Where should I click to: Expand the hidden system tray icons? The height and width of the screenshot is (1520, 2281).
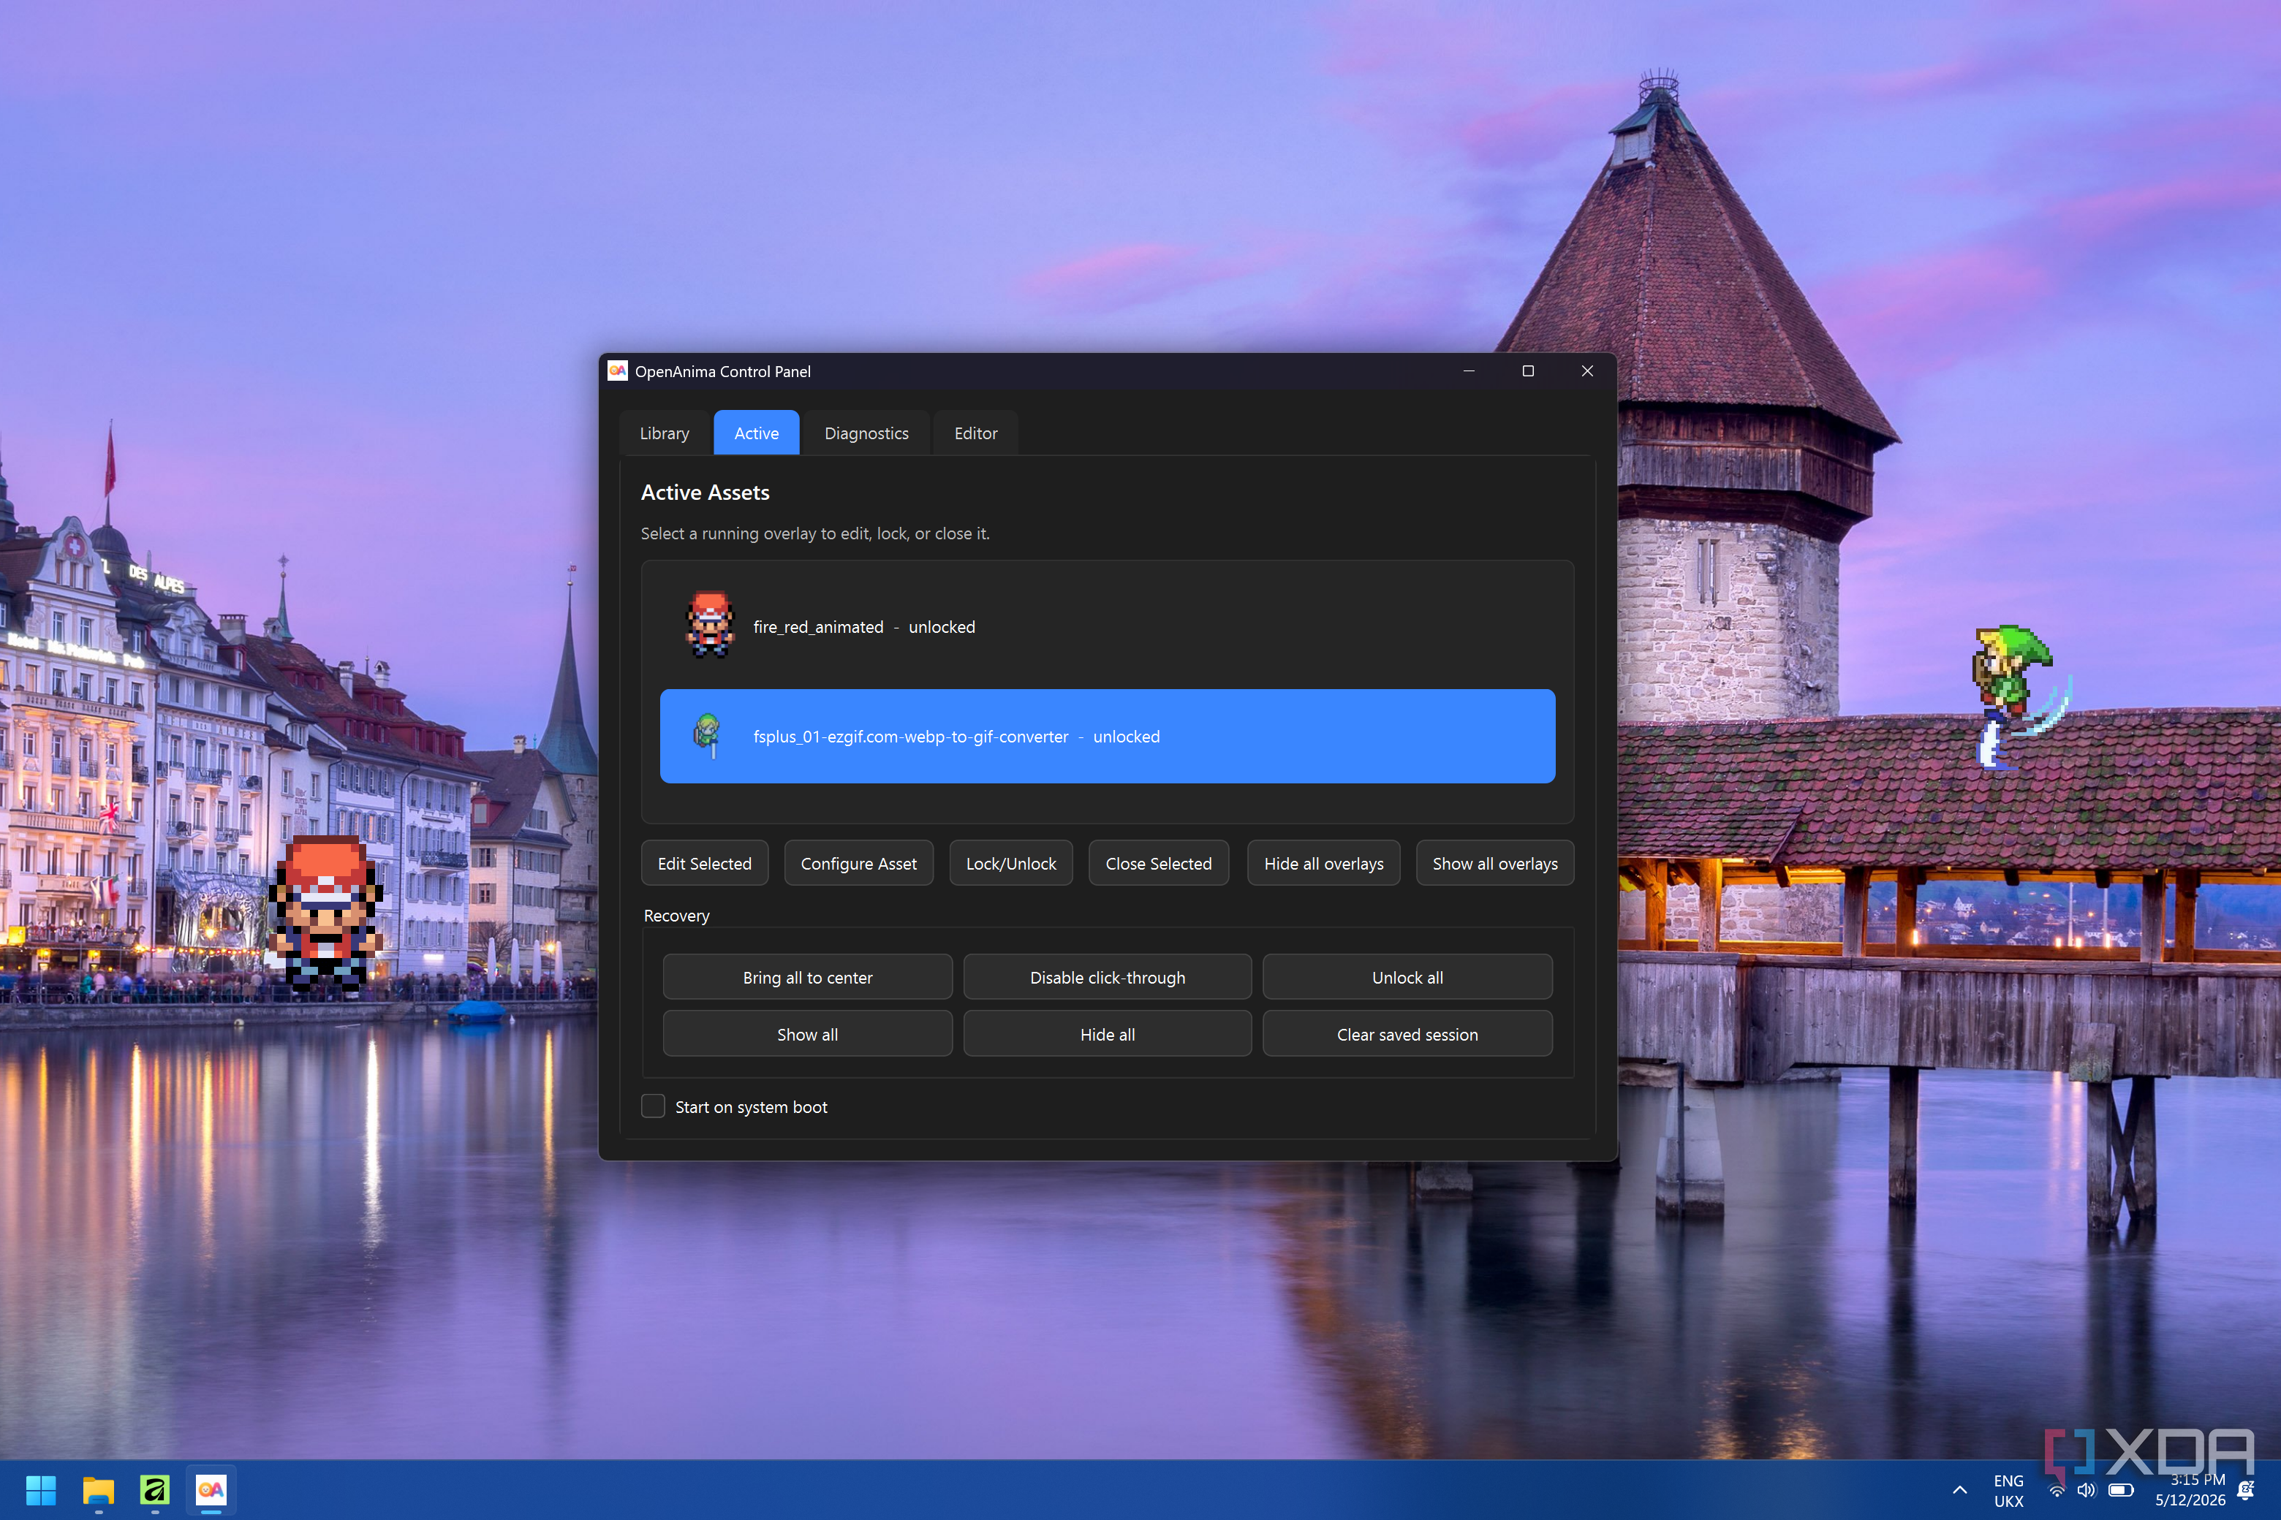[x=1960, y=1490]
